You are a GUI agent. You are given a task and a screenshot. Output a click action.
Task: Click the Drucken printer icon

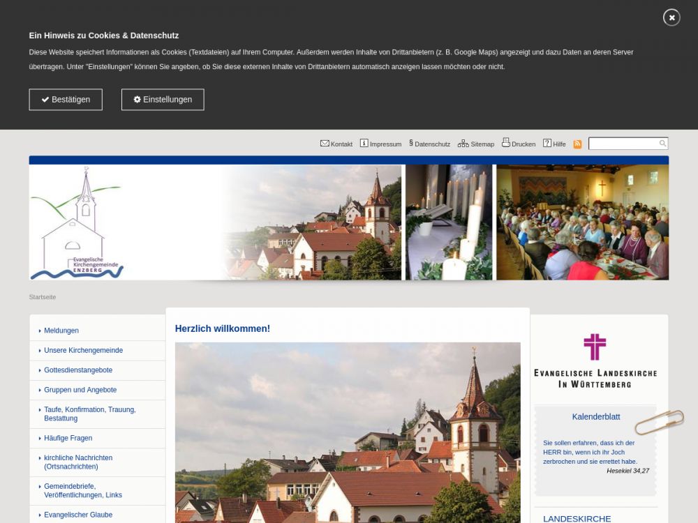pyautogui.click(x=505, y=143)
